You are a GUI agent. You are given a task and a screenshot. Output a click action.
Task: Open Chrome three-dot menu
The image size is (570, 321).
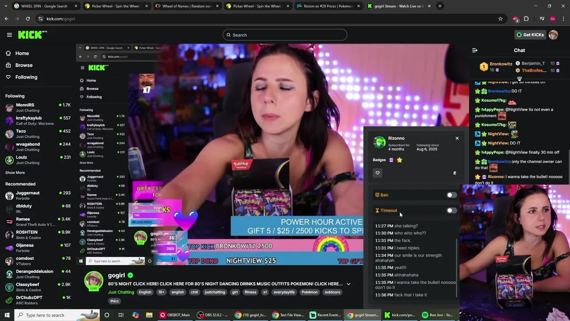(x=564, y=19)
